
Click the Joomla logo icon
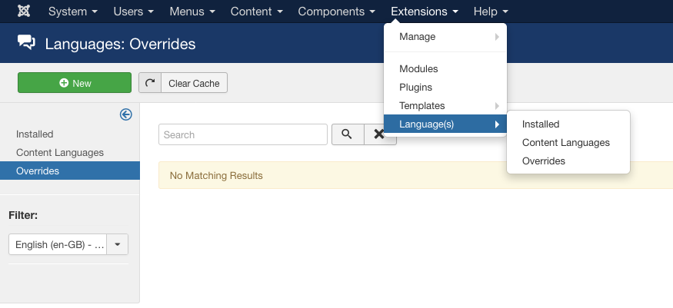tap(24, 12)
